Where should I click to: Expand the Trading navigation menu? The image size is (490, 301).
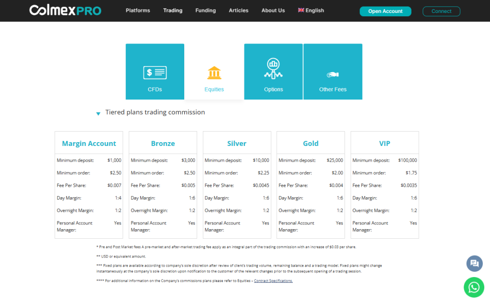(173, 10)
